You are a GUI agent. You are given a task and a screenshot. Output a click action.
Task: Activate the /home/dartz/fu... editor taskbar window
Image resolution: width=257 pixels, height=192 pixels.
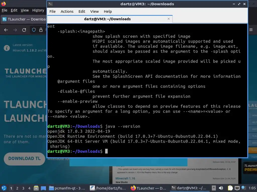pyautogui.click(x=108, y=188)
